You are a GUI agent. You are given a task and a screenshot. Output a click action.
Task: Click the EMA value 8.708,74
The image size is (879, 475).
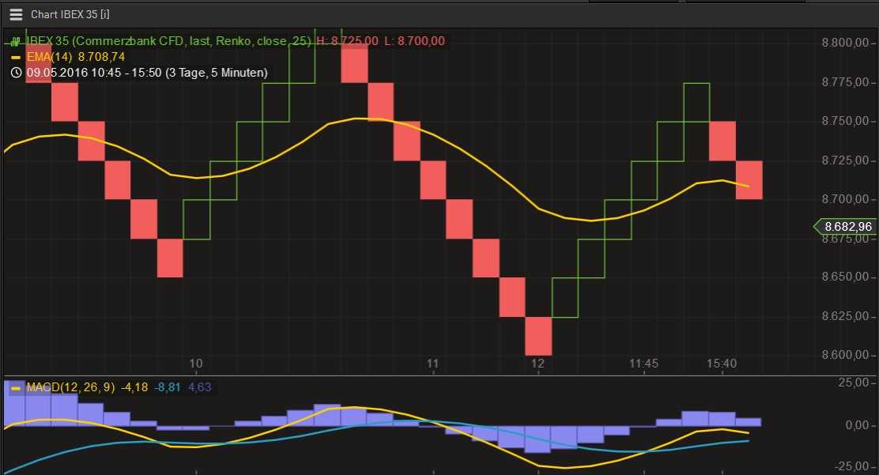click(x=101, y=57)
